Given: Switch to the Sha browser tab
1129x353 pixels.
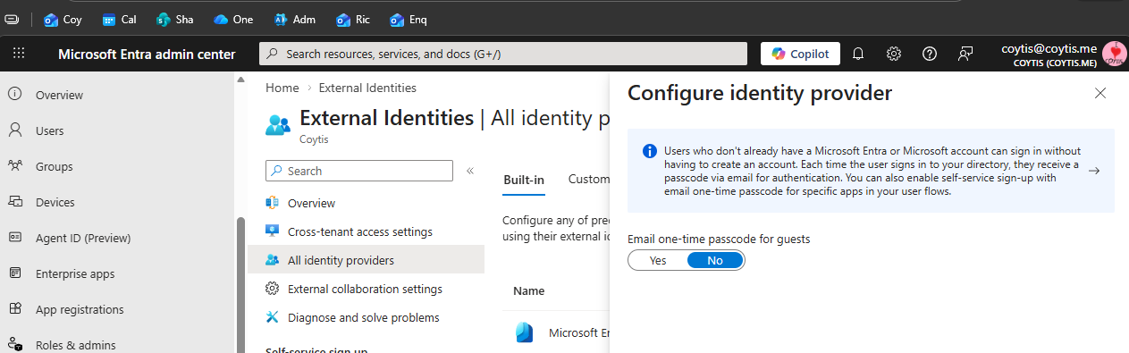Looking at the screenshot, I should [174, 19].
